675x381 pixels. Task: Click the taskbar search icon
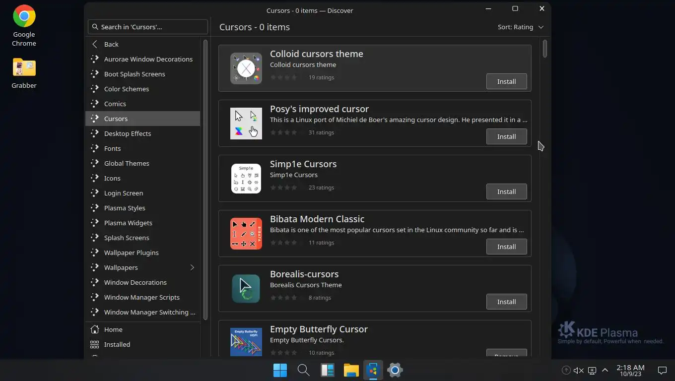point(303,370)
